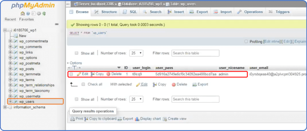Viewport: 307px width, 131px height.
Task: Click the Copy to clipboard icon
Action: coord(86,119)
